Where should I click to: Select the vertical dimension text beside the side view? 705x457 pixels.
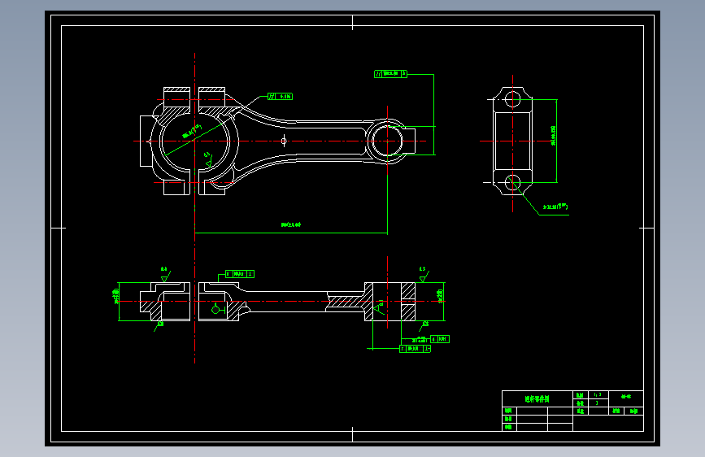[x=553, y=135]
